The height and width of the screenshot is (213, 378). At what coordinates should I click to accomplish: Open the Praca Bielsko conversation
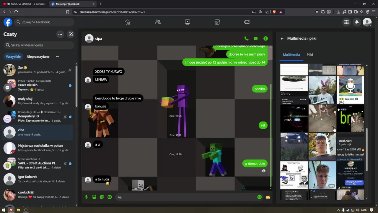(x=38, y=85)
